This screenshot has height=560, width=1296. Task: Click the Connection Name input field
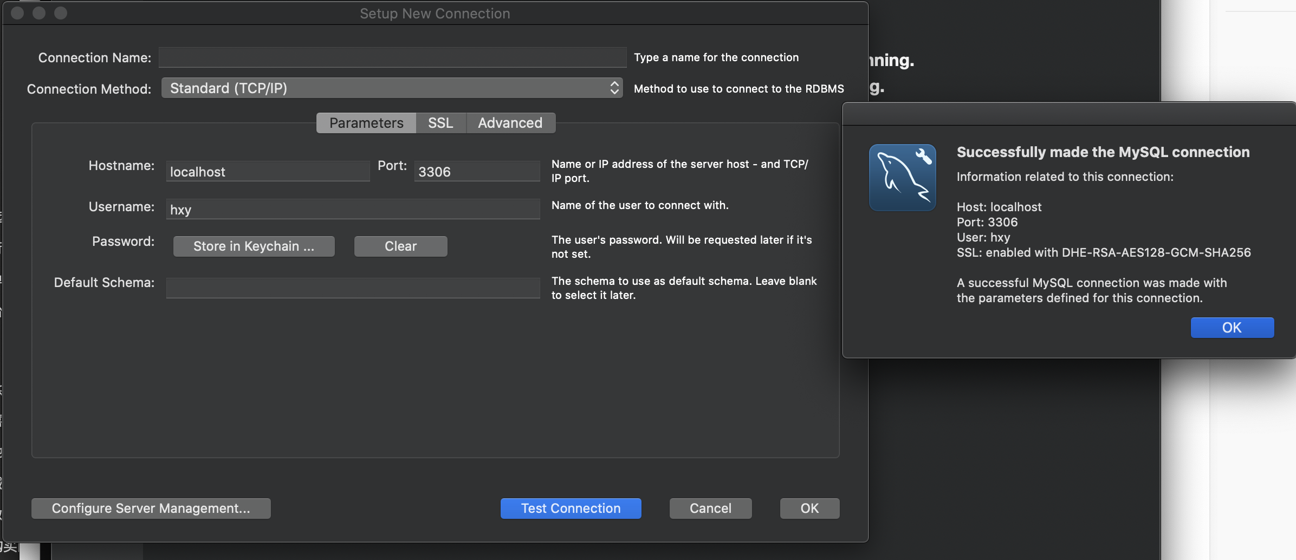[x=393, y=57]
